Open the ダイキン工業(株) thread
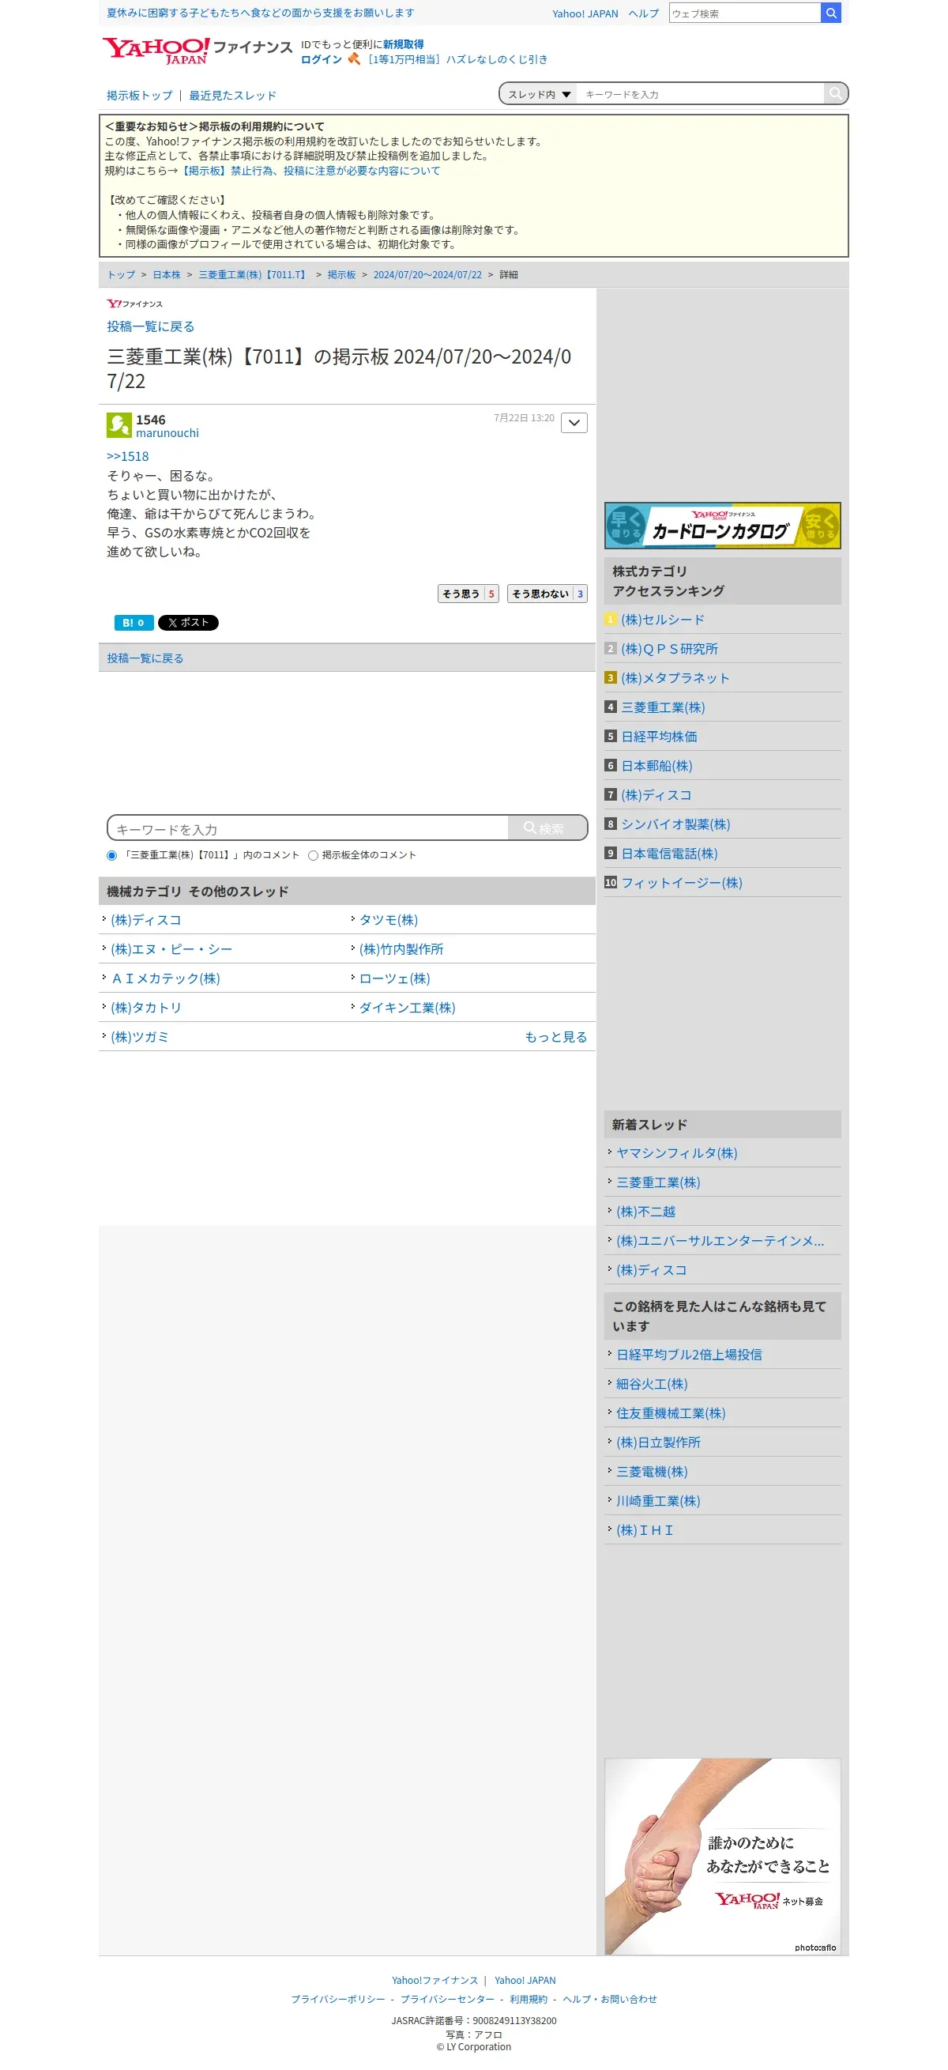This screenshot has width=948, height=2070. click(407, 1008)
